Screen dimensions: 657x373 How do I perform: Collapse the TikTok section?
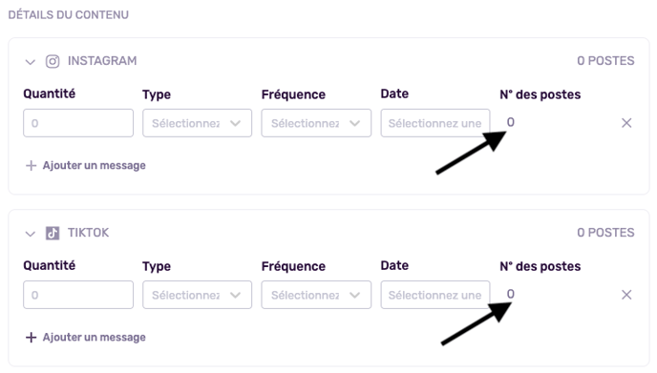pyautogui.click(x=31, y=234)
